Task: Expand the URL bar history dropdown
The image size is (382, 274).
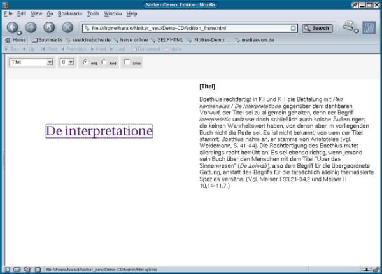Action: (x=293, y=28)
